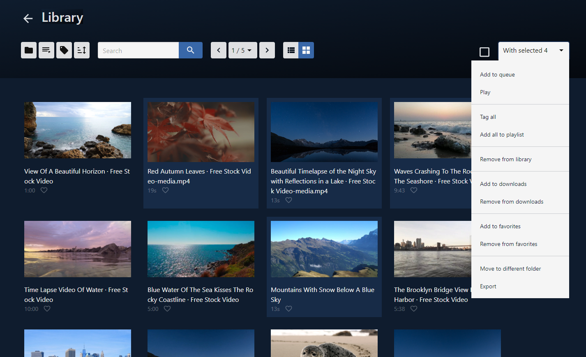Open the page 1 / 5 dropdown
Image resolution: width=586 pixels, height=357 pixels.
pos(242,50)
